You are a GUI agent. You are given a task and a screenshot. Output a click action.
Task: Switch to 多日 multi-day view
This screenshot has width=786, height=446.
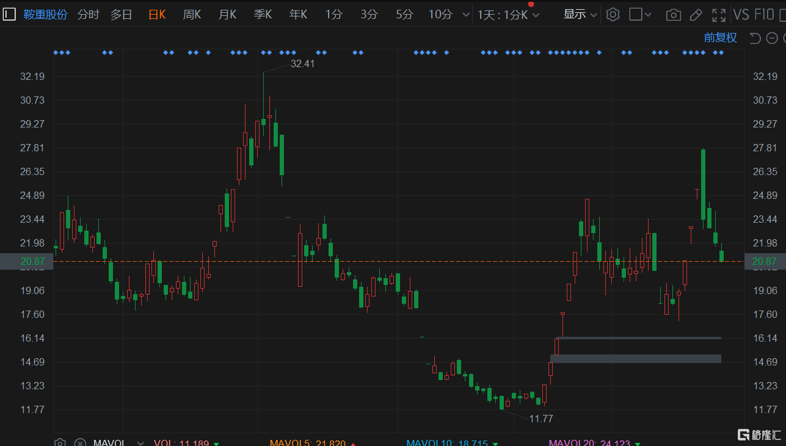coord(122,15)
